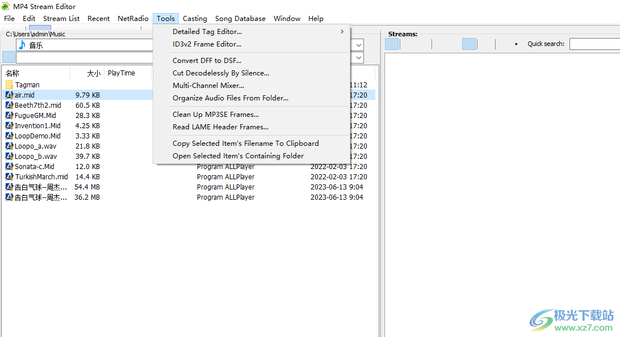Select the Sonata-c.Mid file name
The height and width of the screenshot is (337, 620).
(x=35, y=166)
